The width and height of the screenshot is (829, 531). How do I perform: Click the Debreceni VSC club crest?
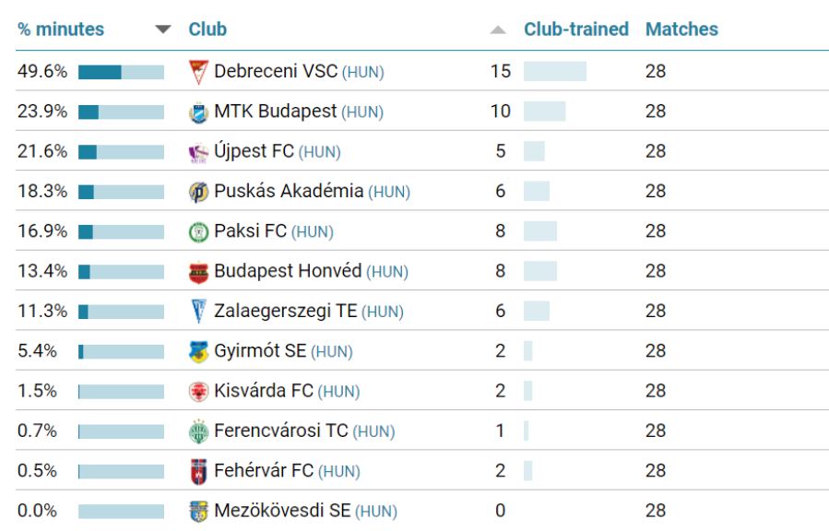tap(198, 72)
